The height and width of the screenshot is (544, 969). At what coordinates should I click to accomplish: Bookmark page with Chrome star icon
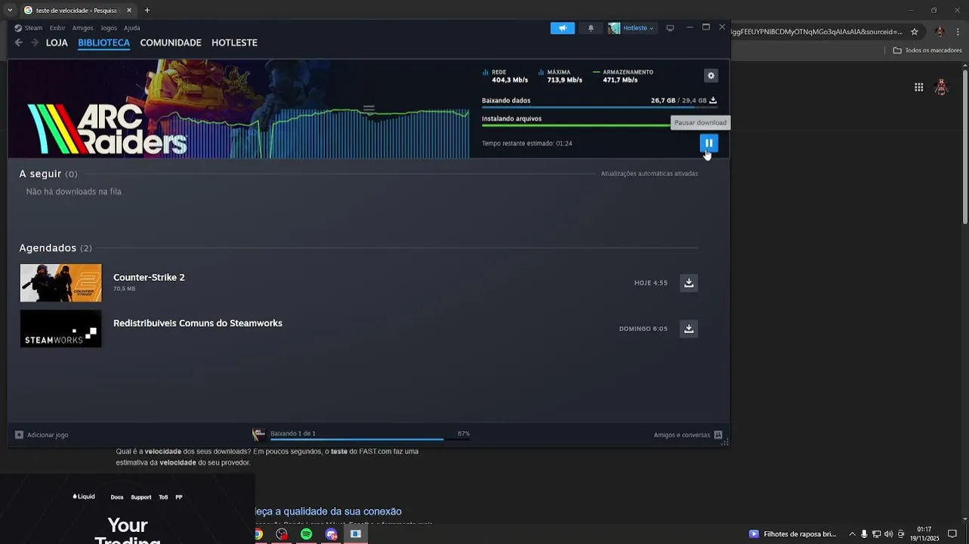(x=915, y=32)
